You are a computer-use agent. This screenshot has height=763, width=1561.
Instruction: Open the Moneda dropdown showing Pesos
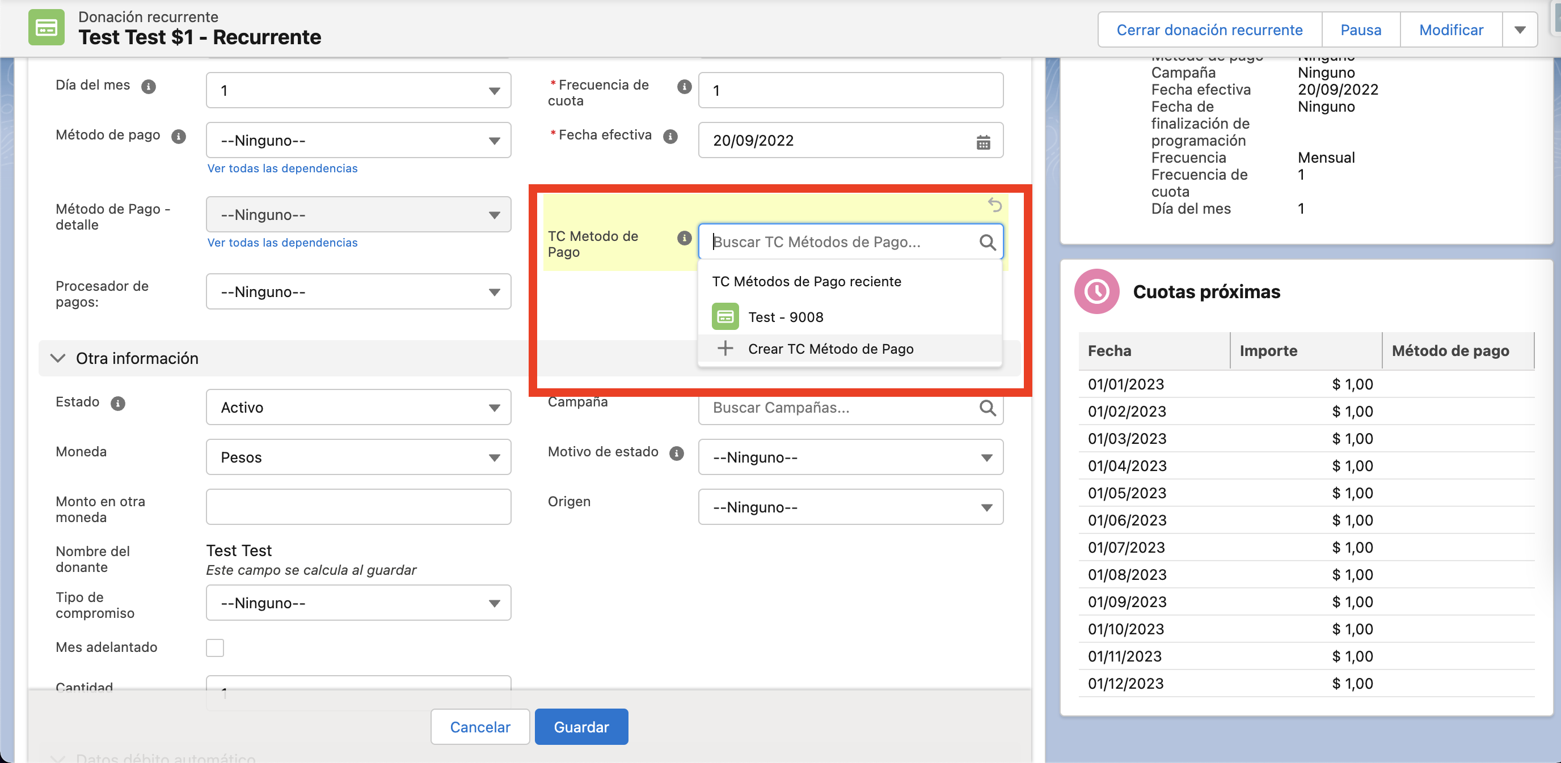pos(358,456)
